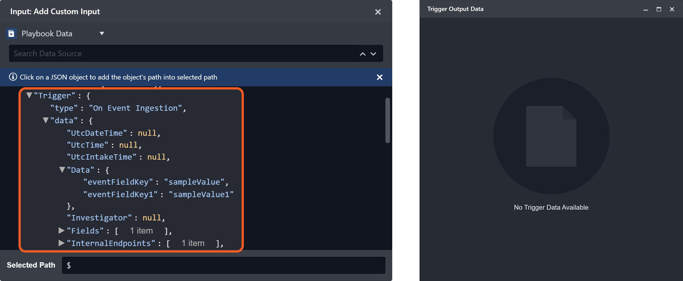Expand the "Fields" array node
Image resolution: width=683 pixels, height=281 pixels.
point(61,230)
